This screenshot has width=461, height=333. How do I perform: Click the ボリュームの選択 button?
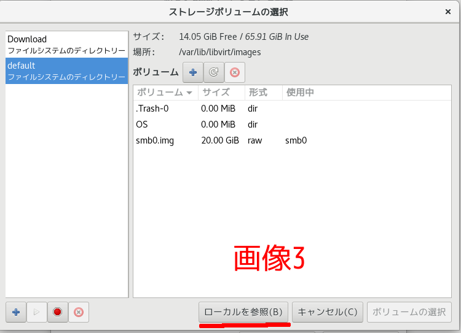tap(409, 312)
